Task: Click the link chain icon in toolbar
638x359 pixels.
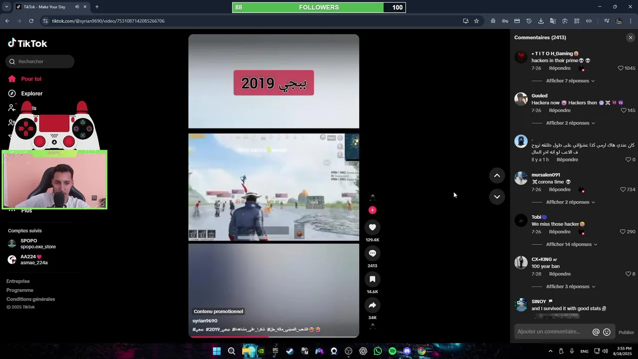Action: click(x=589, y=21)
